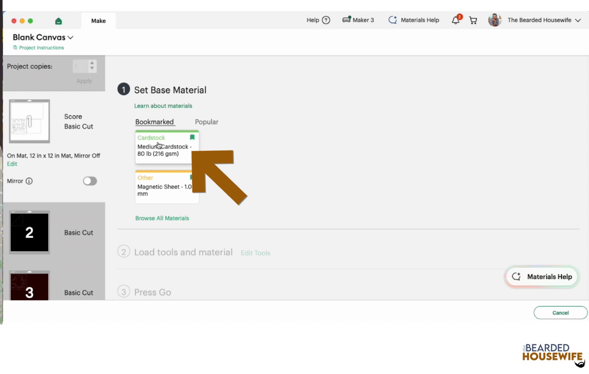This screenshot has height=374, width=589.
Task: Select mat 1 thumbnail preview
Action: pyautogui.click(x=29, y=121)
